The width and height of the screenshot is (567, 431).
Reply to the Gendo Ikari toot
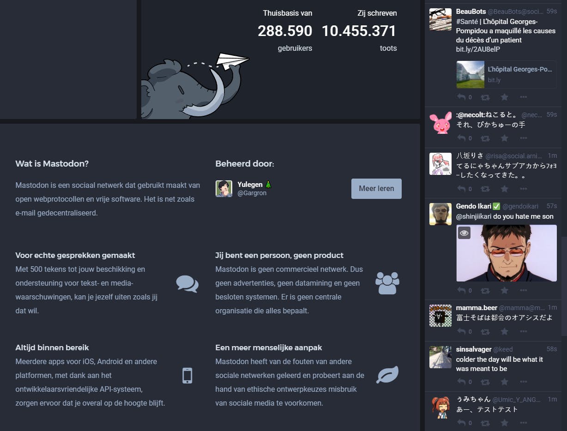click(461, 290)
